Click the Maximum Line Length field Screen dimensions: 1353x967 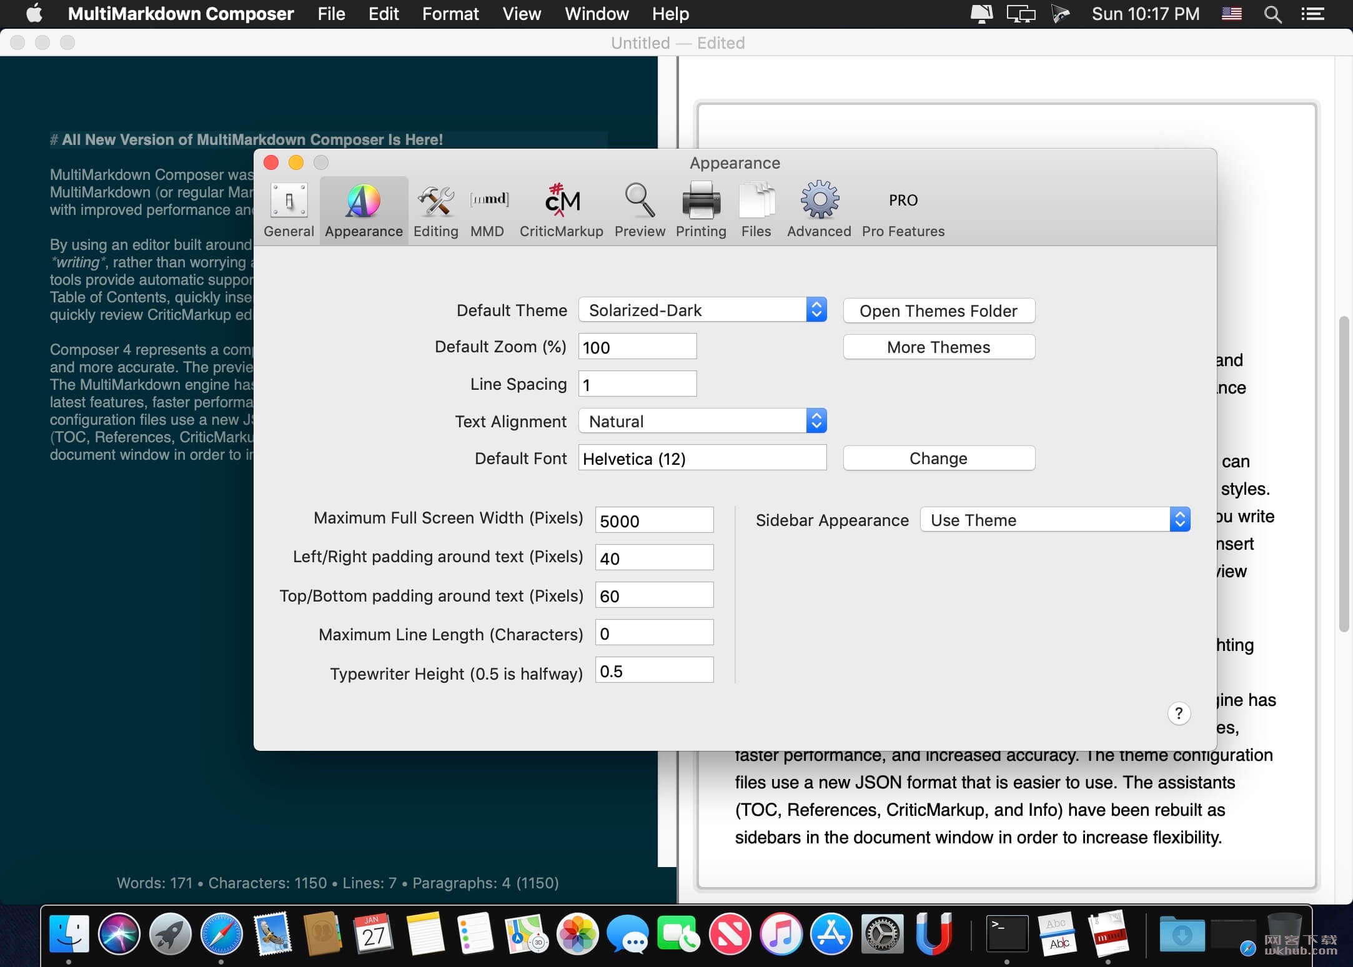point(654,633)
